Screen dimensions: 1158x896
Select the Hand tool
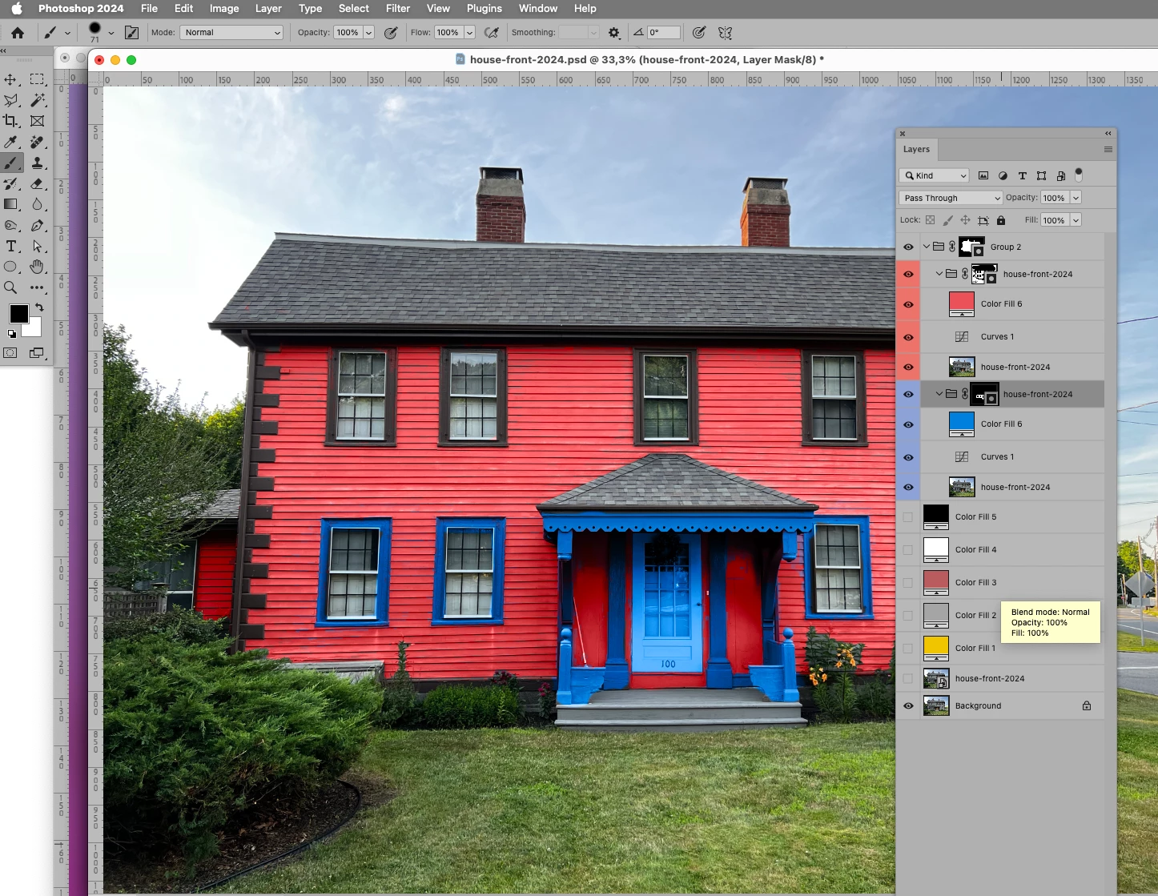pyautogui.click(x=37, y=267)
